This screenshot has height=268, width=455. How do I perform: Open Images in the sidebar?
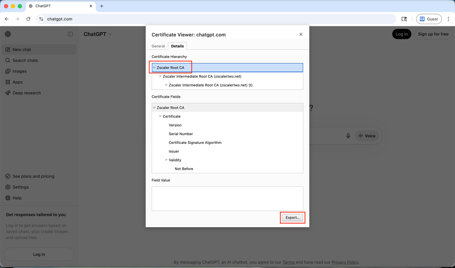click(x=39, y=71)
